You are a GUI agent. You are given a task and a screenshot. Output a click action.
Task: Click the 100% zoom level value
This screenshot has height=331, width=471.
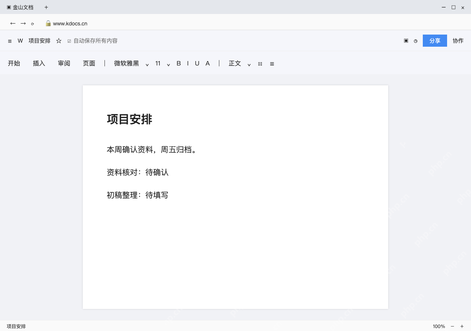click(x=439, y=326)
